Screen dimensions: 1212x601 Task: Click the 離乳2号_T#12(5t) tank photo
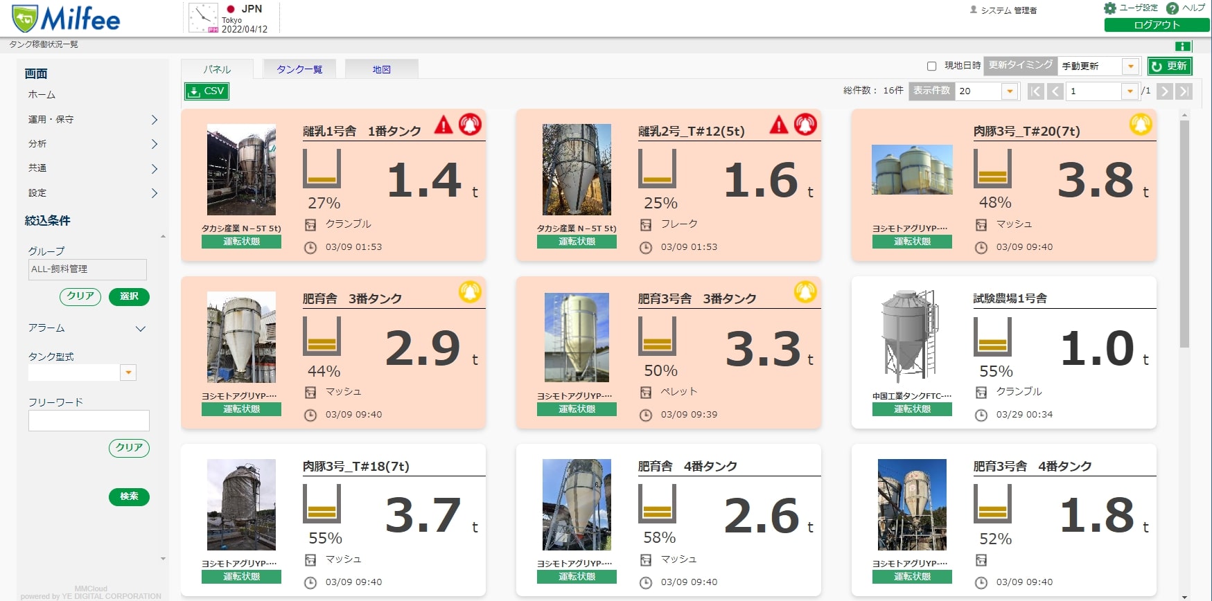click(577, 170)
